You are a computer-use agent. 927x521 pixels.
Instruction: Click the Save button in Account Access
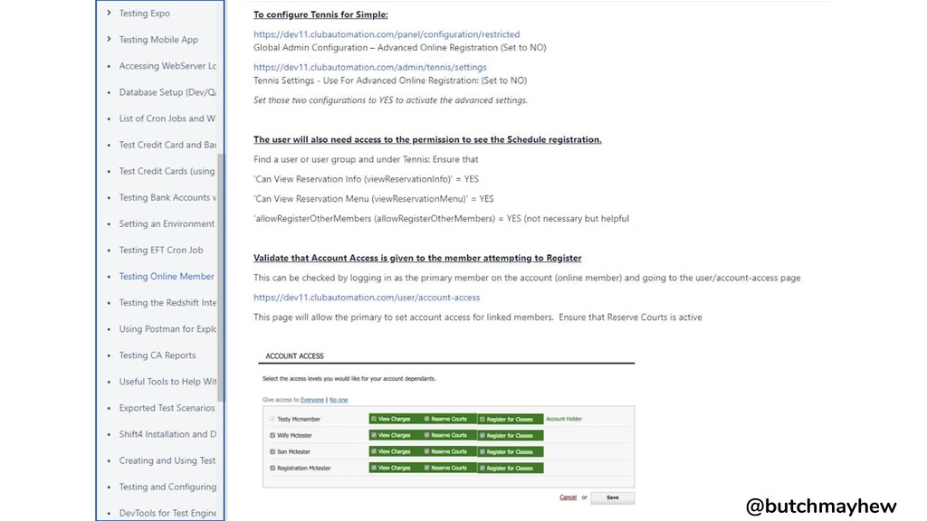pos(613,498)
